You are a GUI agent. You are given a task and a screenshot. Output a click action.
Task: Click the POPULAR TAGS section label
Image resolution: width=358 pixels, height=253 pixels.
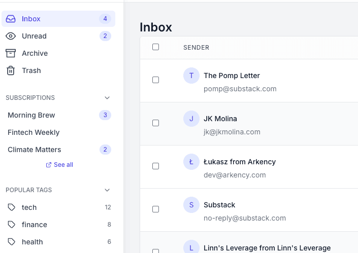(29, 190)
